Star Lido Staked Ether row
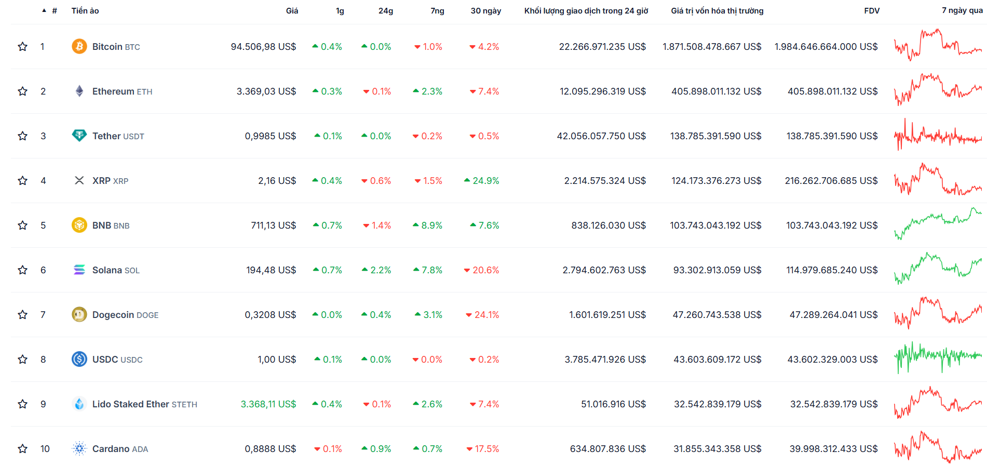This screenshot has height=465, width=987. [22, 404]
